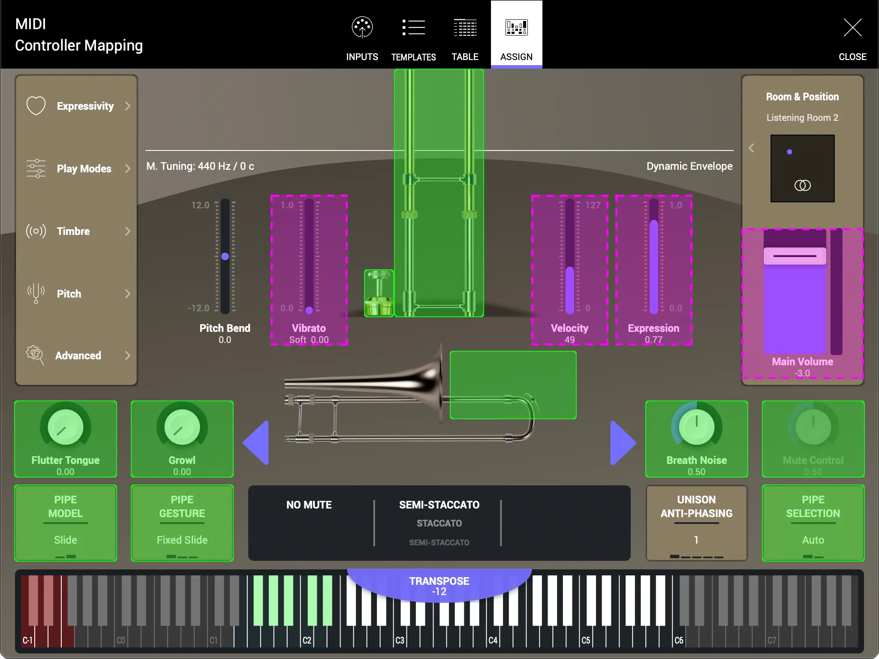Open the Advanced gears settings icon

(36, 355)
